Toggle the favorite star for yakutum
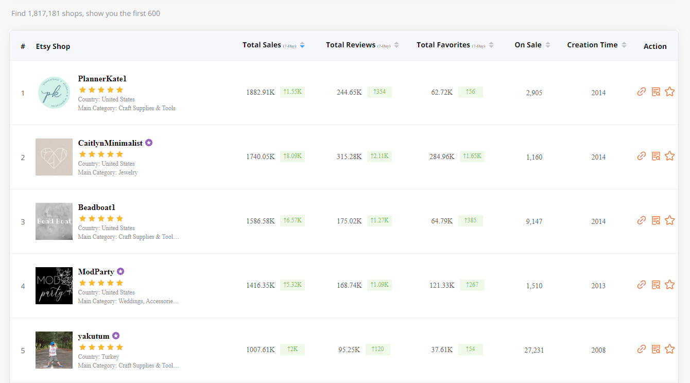Image resolution: width=690 pixels, height=383 pixels. click(670, 349)
